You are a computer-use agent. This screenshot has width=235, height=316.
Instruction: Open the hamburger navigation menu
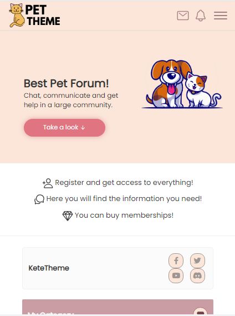tap(221, 16)
